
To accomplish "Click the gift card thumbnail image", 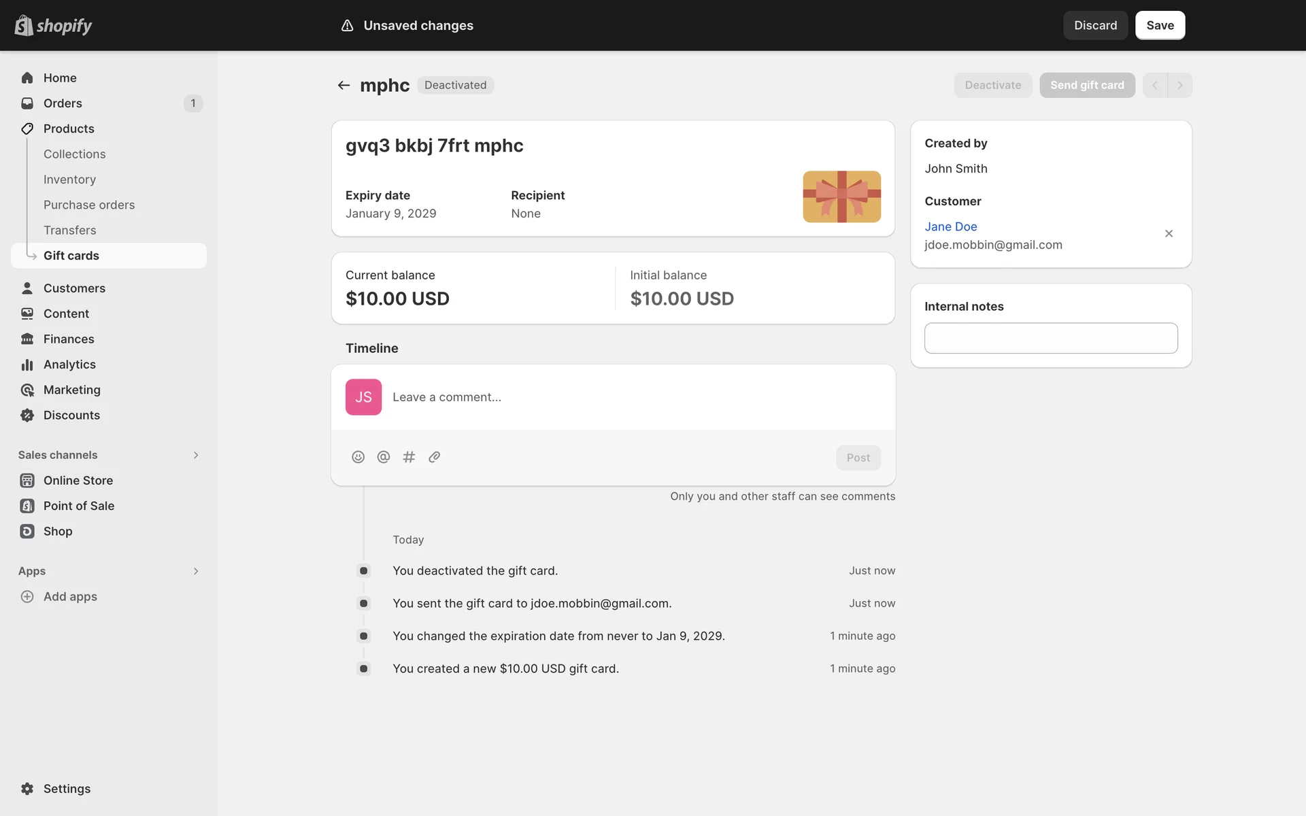I will pos(841,197).
